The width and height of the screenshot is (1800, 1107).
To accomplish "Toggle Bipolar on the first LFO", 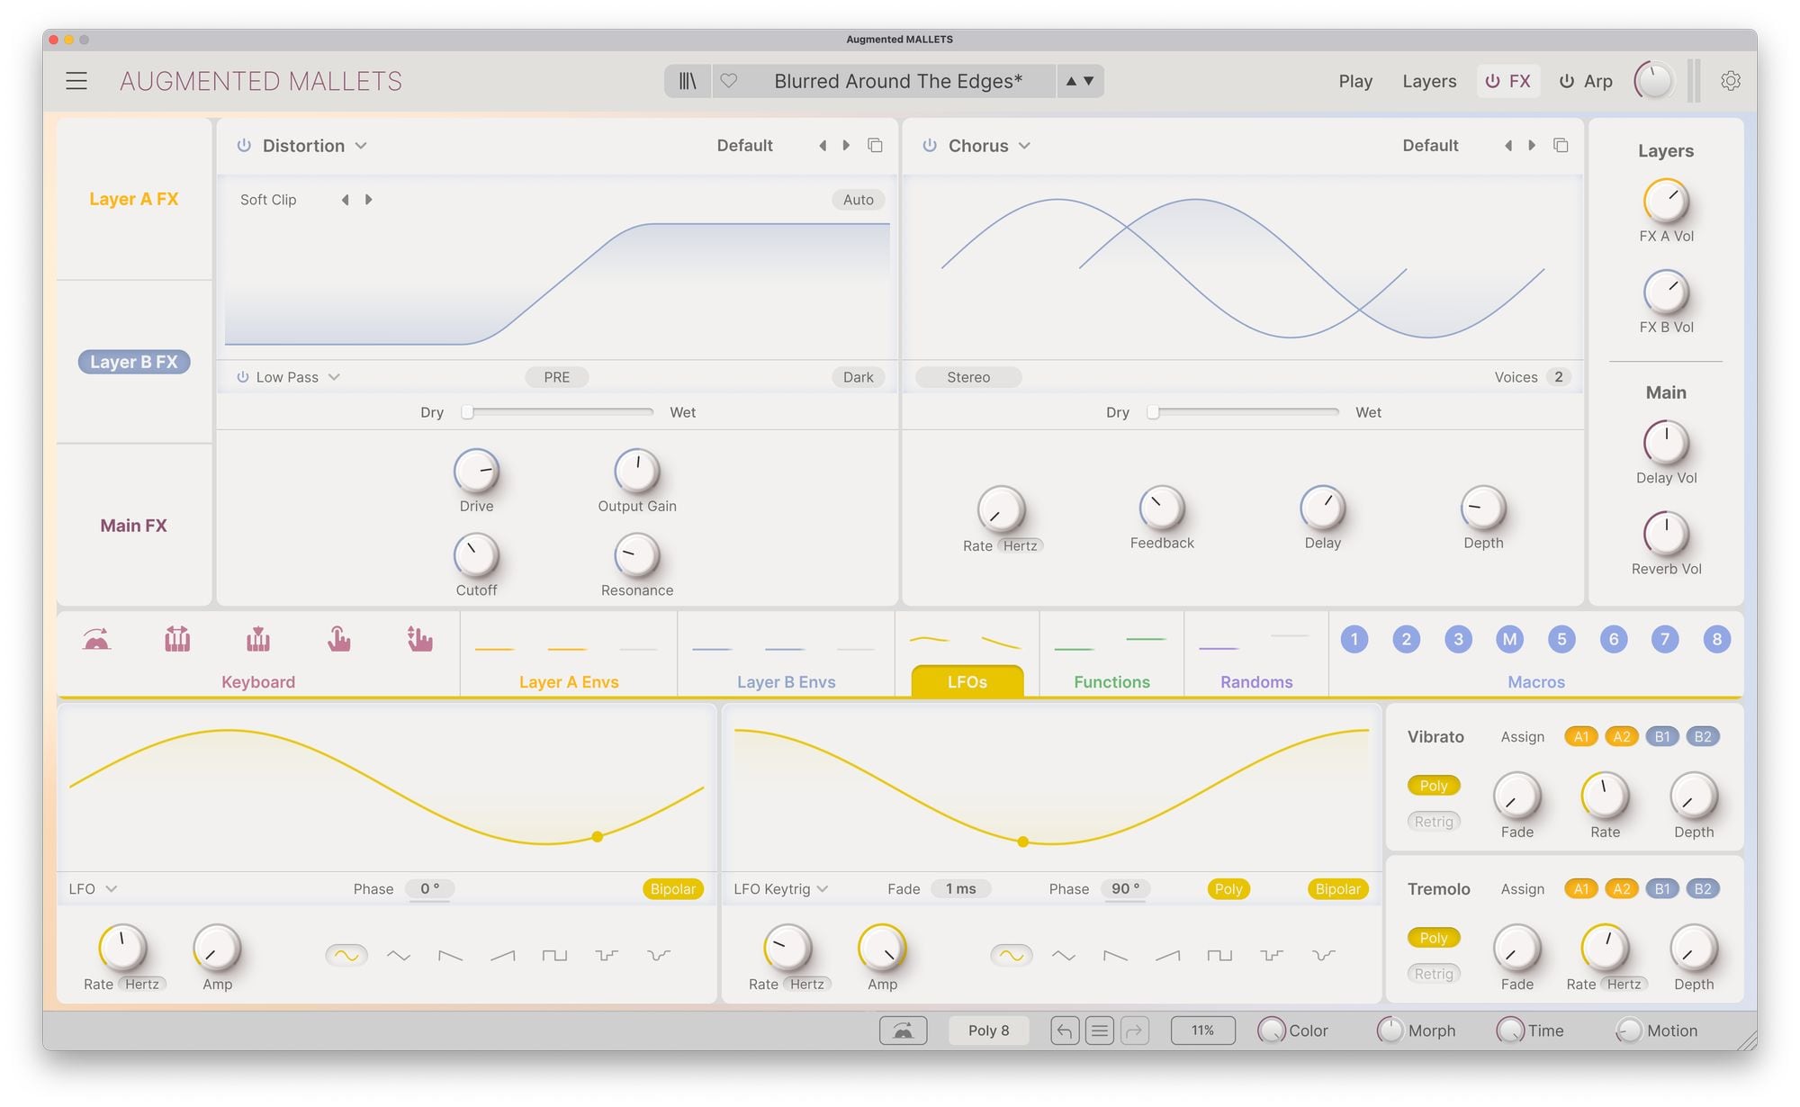I will pos(672,889).
